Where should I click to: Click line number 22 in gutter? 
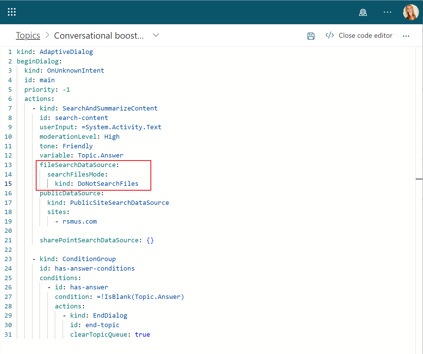pyautogui.click(x=8, y=250)
